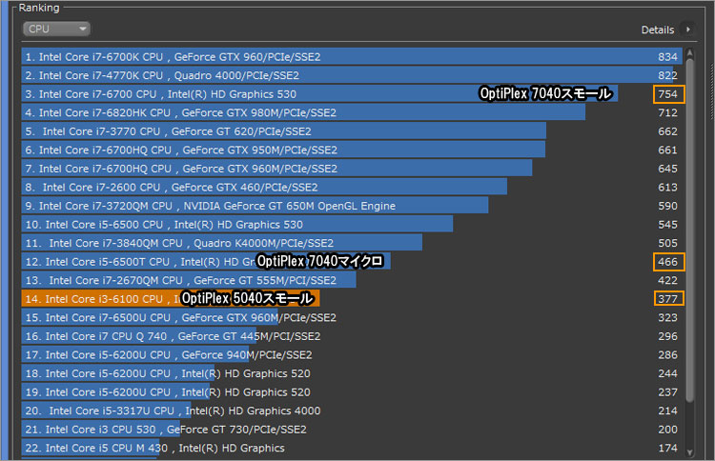The height and width of the screenshot is (461, 715).
Task: Select the orange Core i3-6100 row
Action: [x=95, y=298]
